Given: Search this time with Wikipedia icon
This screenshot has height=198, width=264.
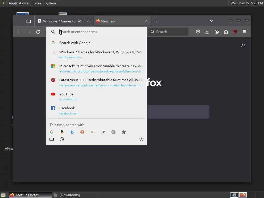Looking at the screenshot, I should point(103,132).
